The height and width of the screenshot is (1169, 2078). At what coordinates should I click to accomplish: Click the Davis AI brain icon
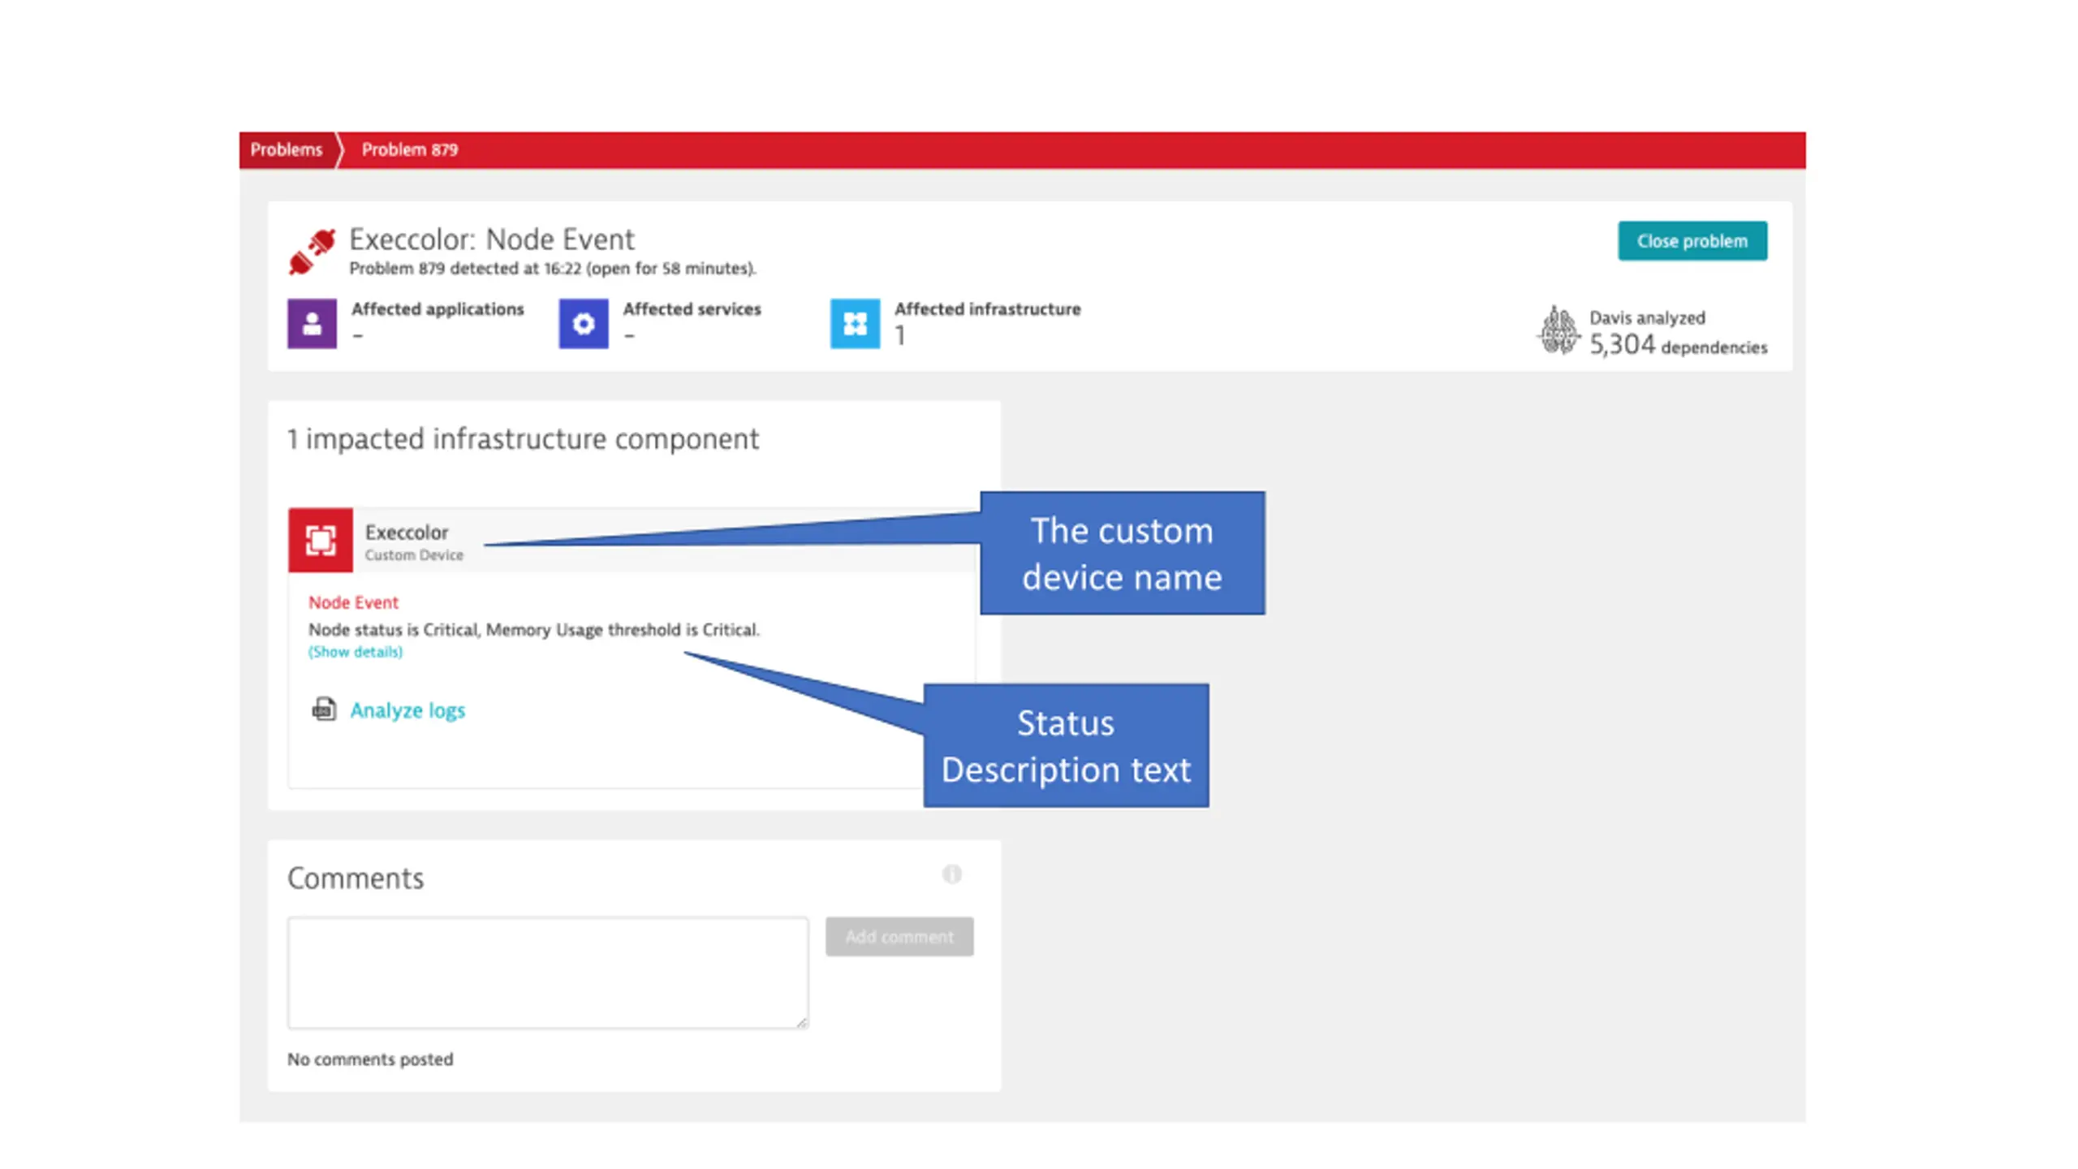tap(1558, 331)
